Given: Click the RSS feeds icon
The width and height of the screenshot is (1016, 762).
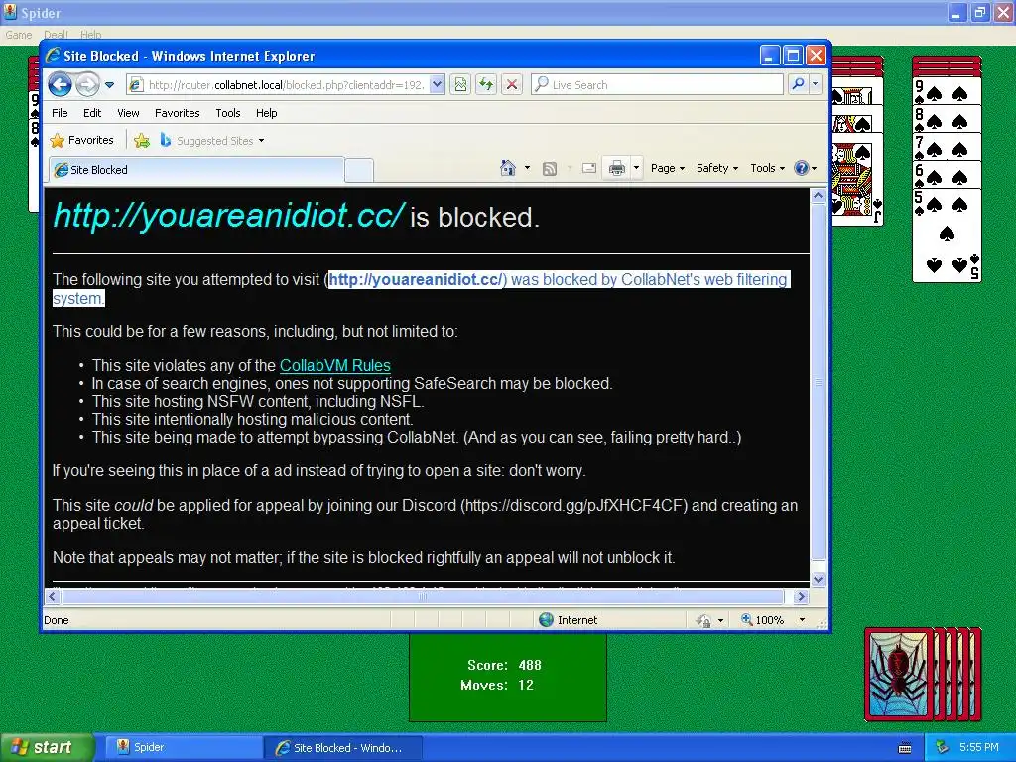Looking at the screenshot, I should [x=550, y=169].
